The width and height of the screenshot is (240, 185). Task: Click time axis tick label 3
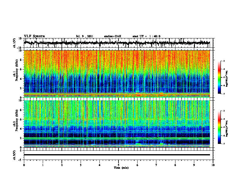(x=81, y=165)
